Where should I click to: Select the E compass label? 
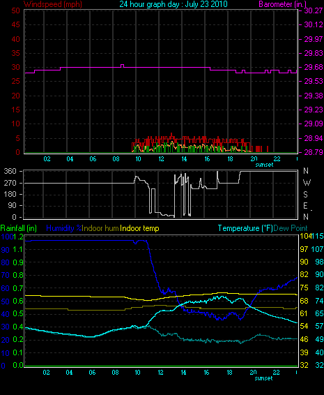point(305,206)
